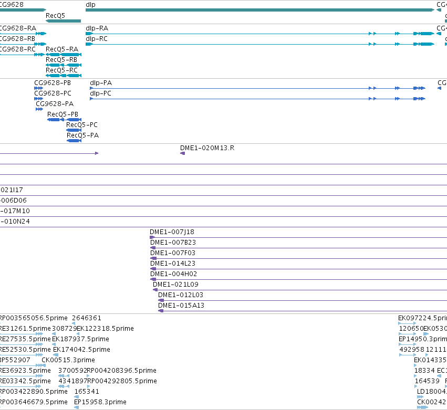Click the DME1-007J18 clone label
Viewport: 447px width, 410px height.
172,232
